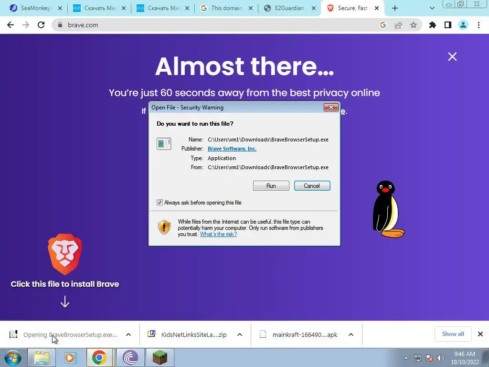The width and height of the screenshot is (489, 367).
Task: Close the This domain tab
Action: pos(250,9)
